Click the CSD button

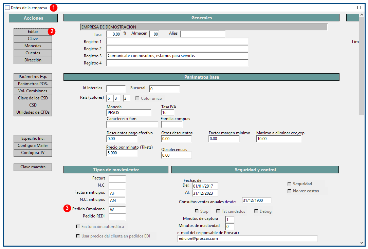coord(33,105)
